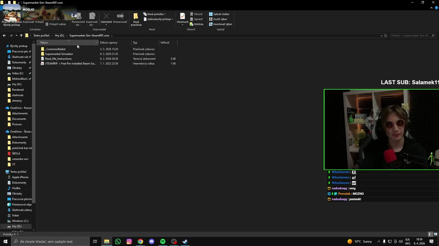Screen dimensions: 439x246
Task: Open Rýchly prístup in the sidebar
Action: tap(19, 46)
